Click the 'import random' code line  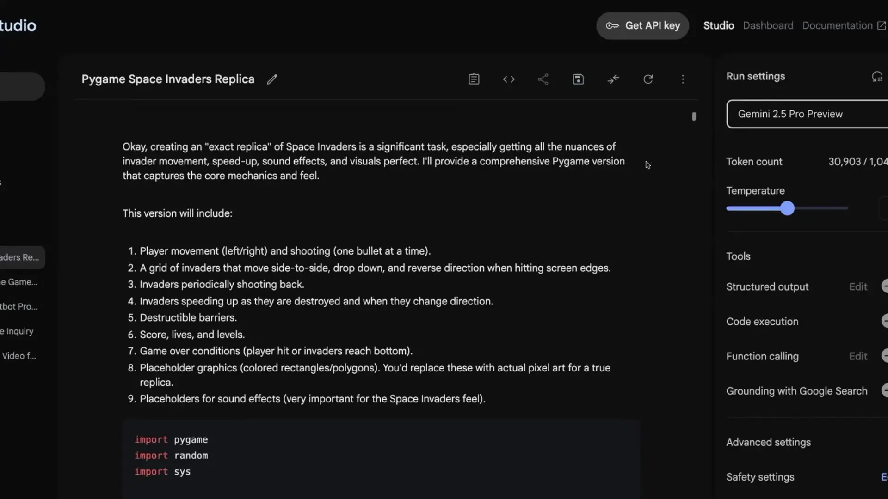(171, 456)
